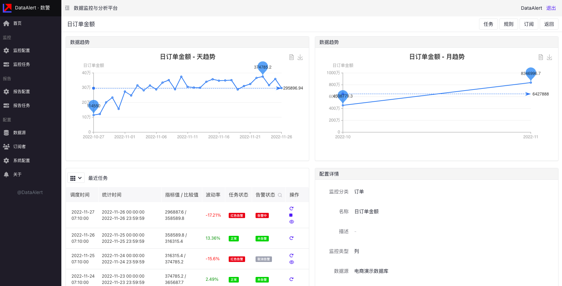Open 监控配置 in the sidebar

point(22,51)
